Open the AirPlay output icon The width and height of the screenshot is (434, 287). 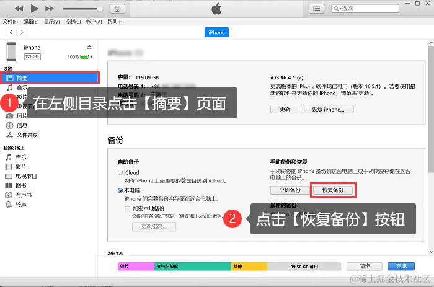pyautogui.click(x=117, y=9)
